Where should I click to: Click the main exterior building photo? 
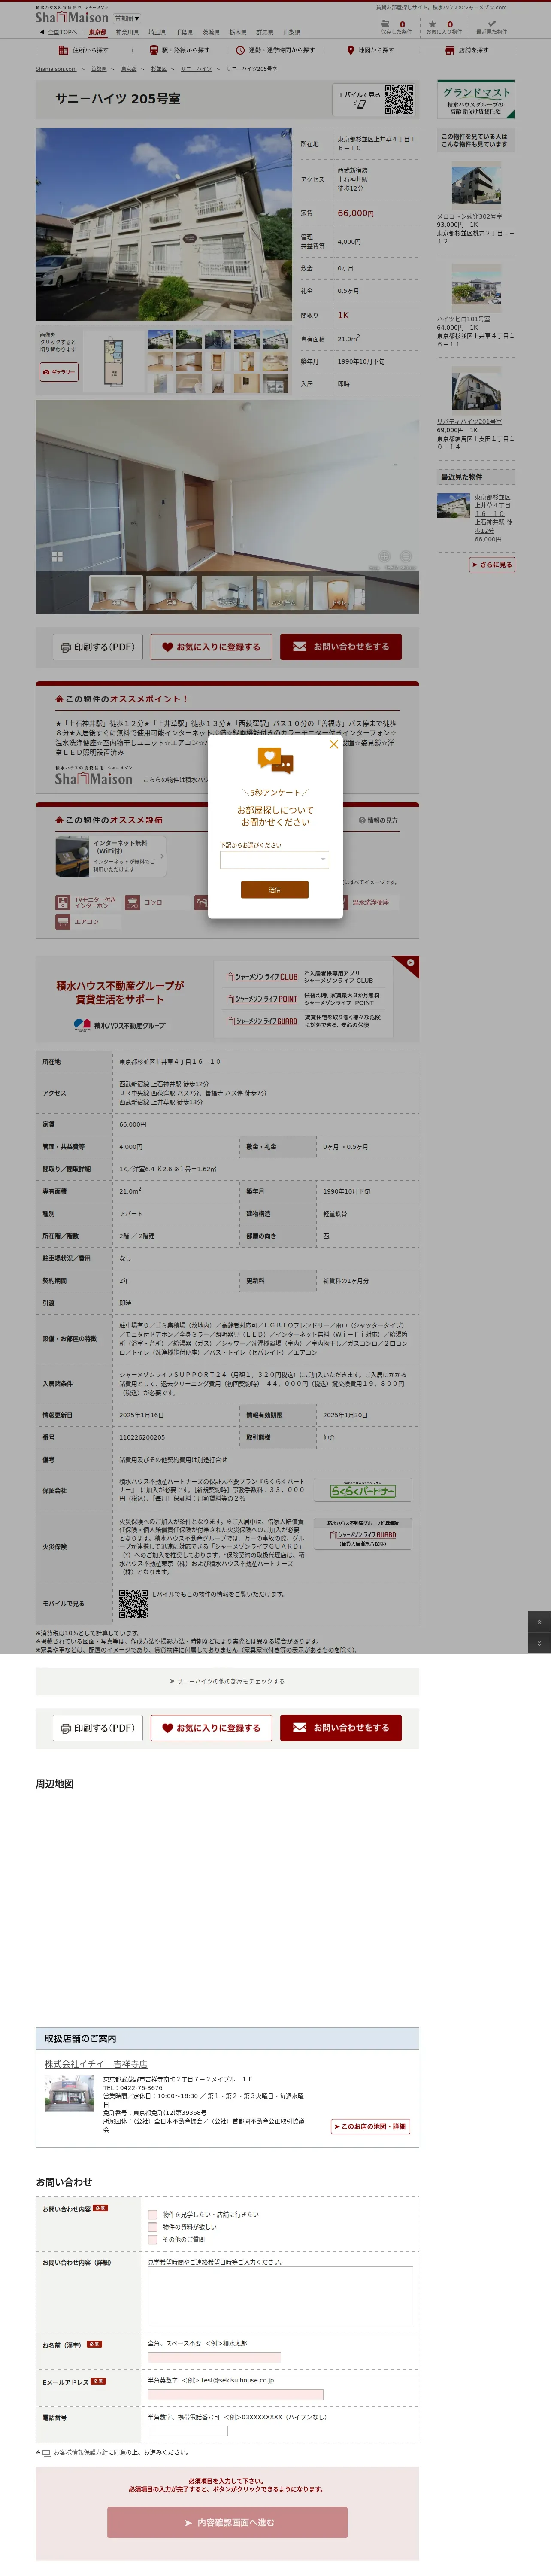click(164, 224)
